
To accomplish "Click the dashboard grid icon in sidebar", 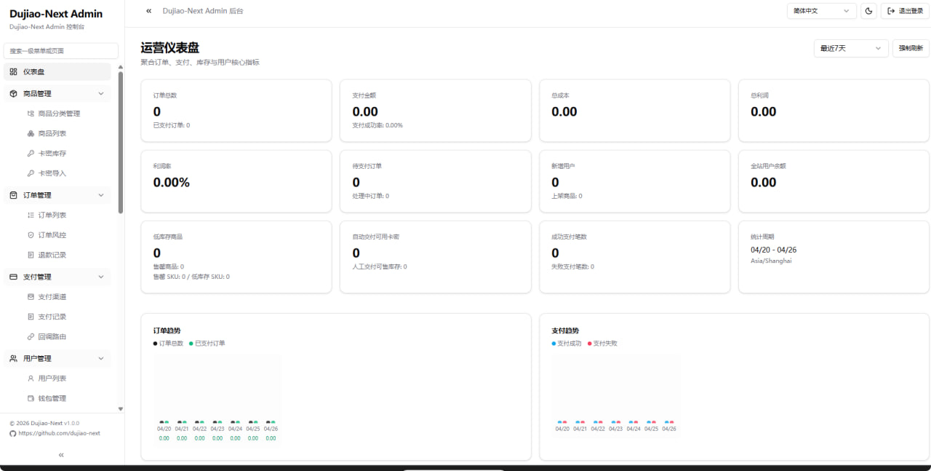I will [x=14, y=71].
